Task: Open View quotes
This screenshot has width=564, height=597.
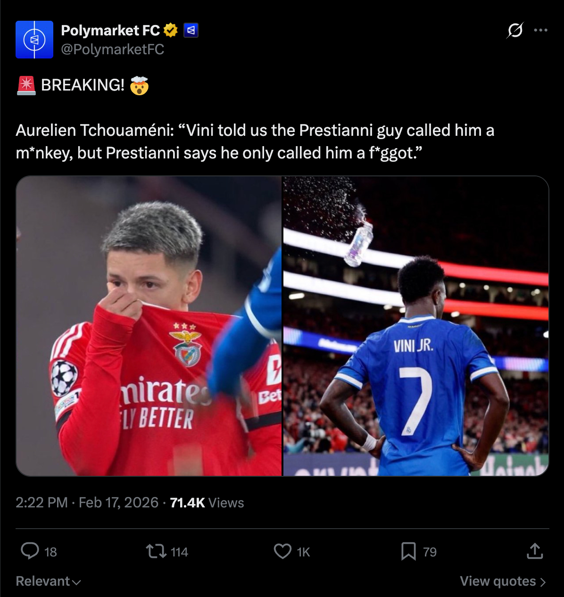Action: pyautogui.click(x=503, y=581)
